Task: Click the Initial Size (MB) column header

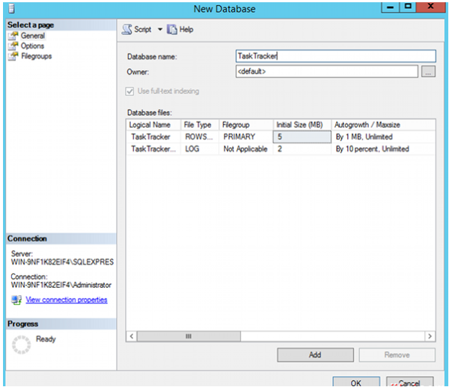Action: pos(302,125)
